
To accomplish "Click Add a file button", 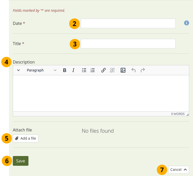I will point(26,138).
